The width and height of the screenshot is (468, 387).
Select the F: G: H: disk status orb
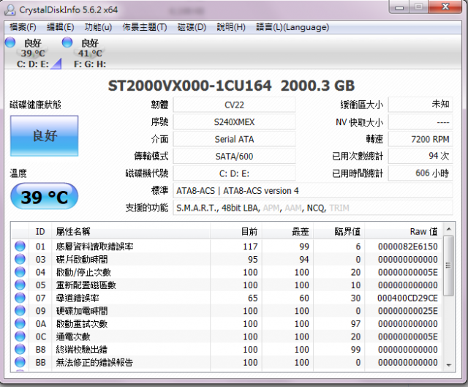click(x=67, y=42)
